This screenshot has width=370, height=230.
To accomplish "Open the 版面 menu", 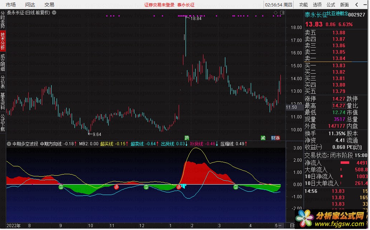I will tap(345, 5).
